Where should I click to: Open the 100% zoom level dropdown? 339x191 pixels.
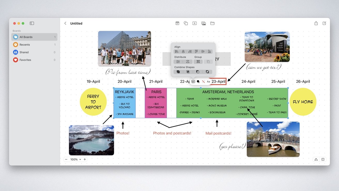76,159
